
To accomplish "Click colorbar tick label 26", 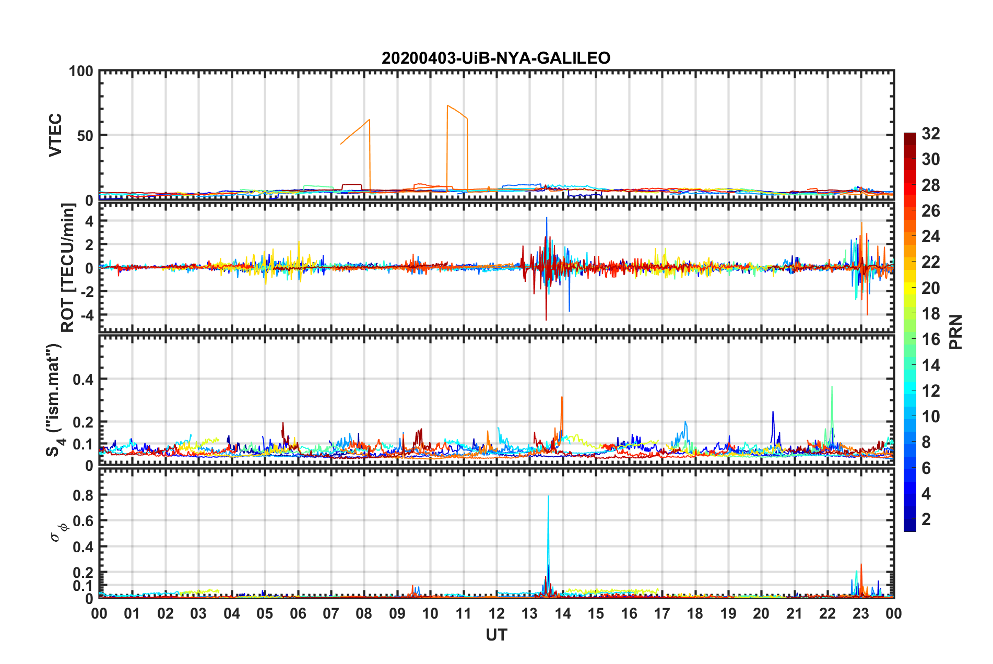I will (930, 211).
